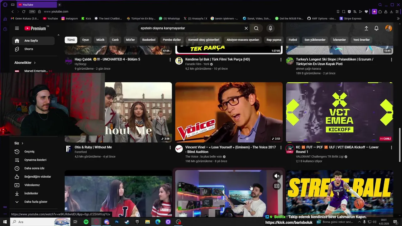Open Steam from the taskbar
This screenshot has height=226, width=402.
[x=127, y=222]
